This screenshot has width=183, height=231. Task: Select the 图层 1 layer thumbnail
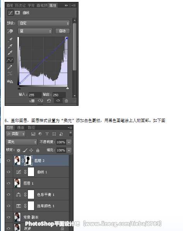pyautogui.click(x=17, y=183)
